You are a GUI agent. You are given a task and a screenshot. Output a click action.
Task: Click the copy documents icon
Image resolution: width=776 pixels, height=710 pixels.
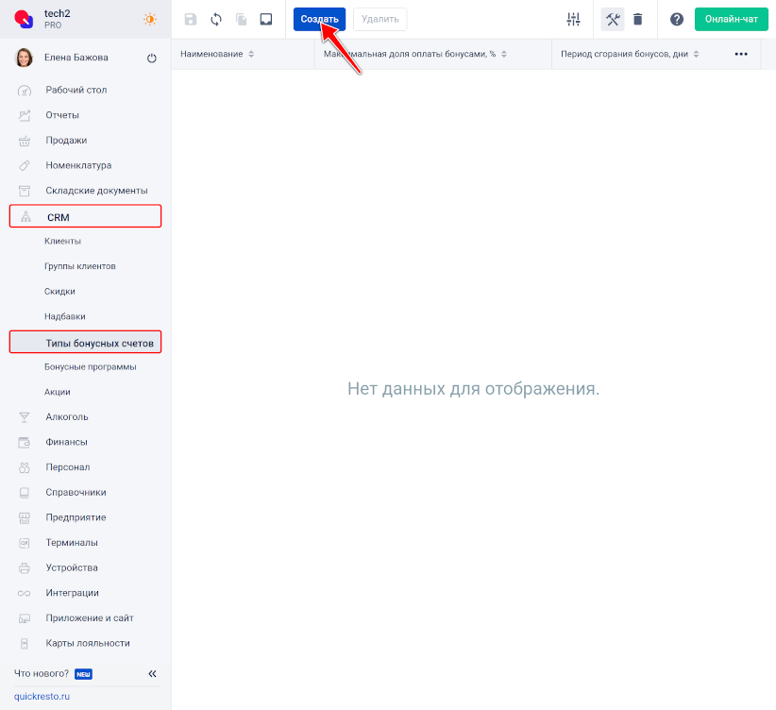click(x=241, y=19)
